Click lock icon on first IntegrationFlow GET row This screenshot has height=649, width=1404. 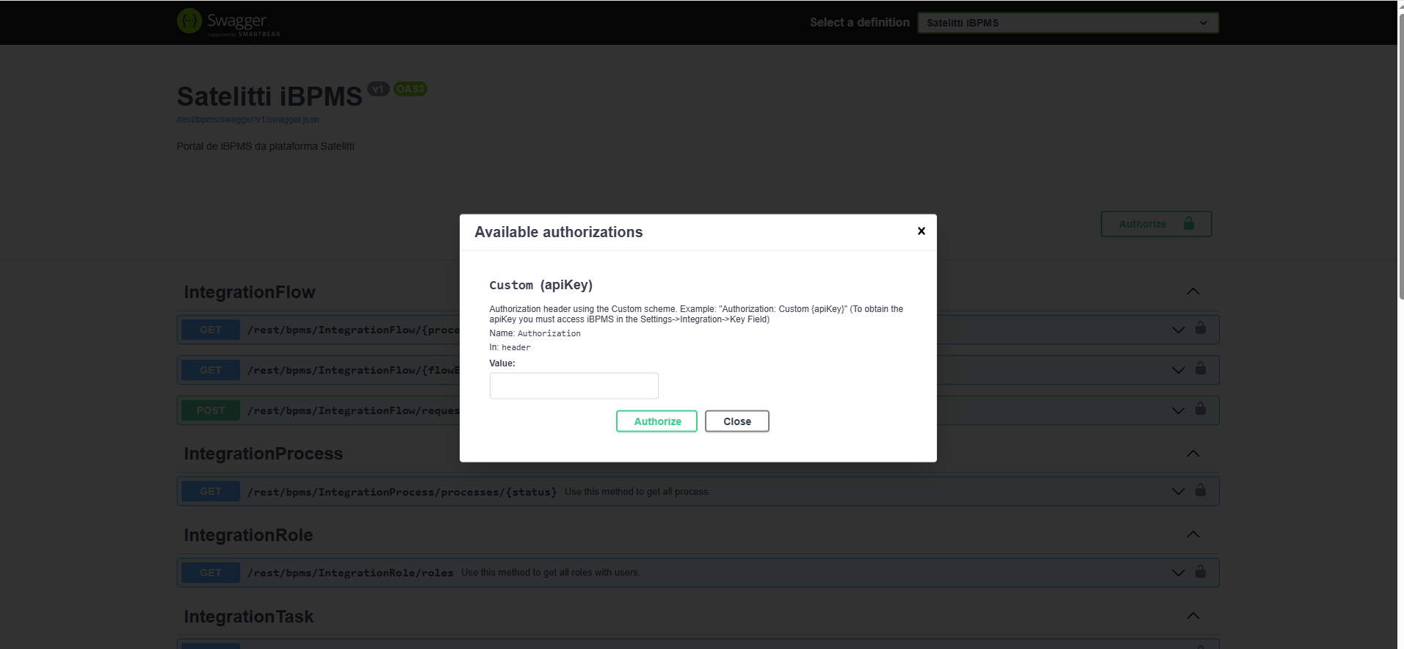coord(1201,327)
